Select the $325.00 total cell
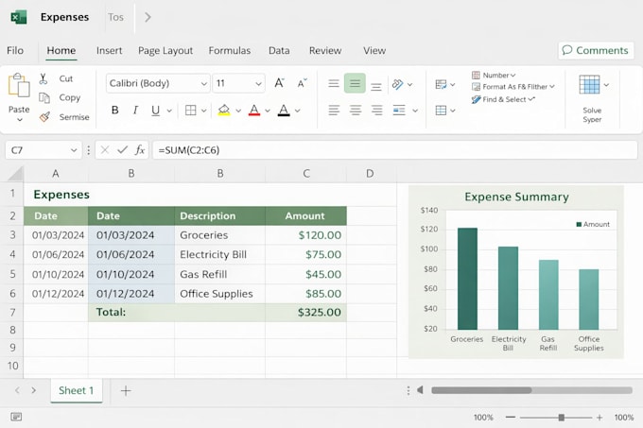 pos(306,313)
